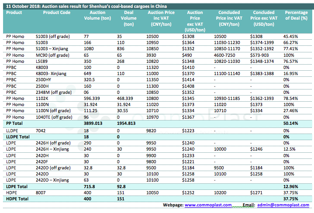Click the admin@commoplast.com email link
This screenshot has height=213, width=314.
click(285, 205)
